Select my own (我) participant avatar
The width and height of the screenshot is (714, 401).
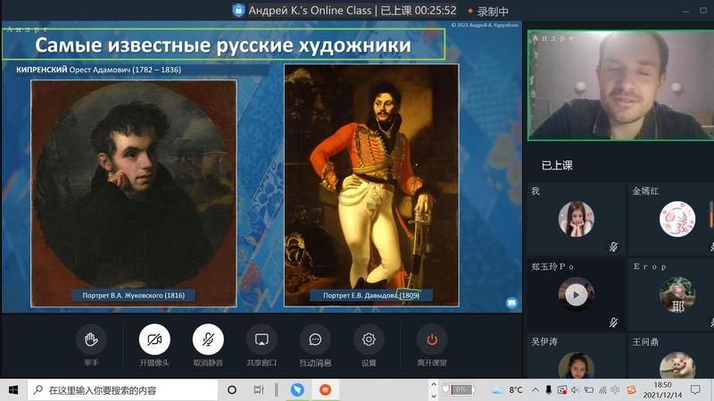point(576,219)
